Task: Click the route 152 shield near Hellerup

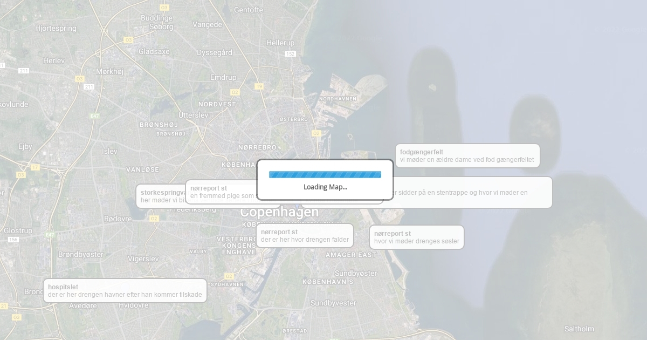Action: click(290, 54)
